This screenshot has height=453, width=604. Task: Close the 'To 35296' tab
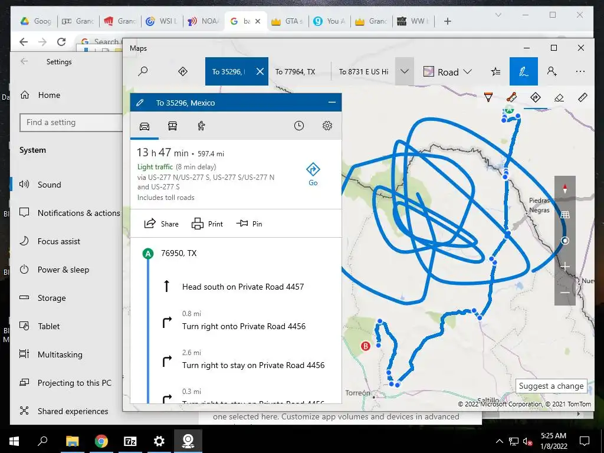pyautogui.click(x=260, y=71)
